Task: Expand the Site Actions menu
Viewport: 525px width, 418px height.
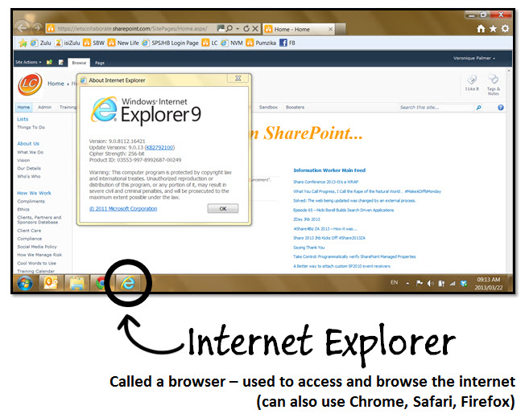Action: 28,62
